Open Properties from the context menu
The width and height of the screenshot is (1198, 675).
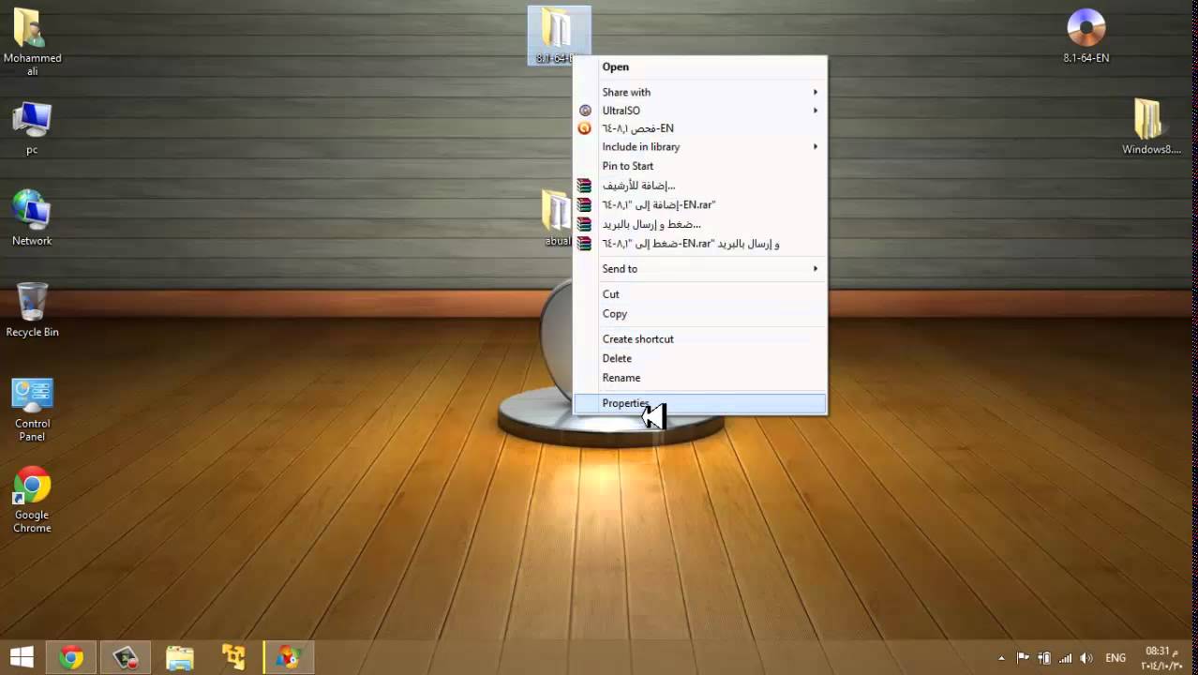click(700, 403)
